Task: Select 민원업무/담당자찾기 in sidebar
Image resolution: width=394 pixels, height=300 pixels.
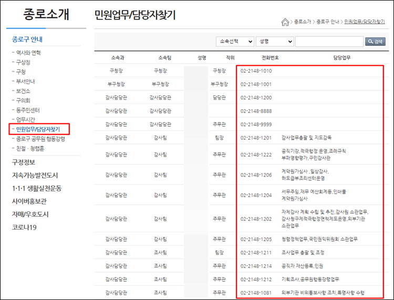Action: (x=38, y=129)
